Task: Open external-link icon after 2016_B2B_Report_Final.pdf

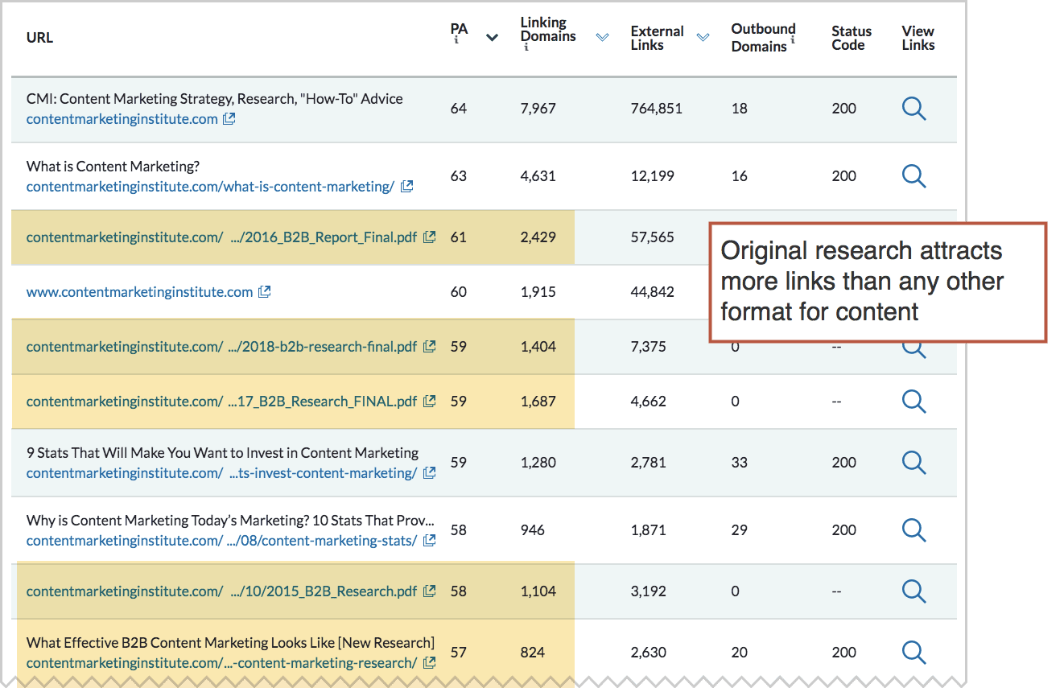Action: (x=430, y=237)
